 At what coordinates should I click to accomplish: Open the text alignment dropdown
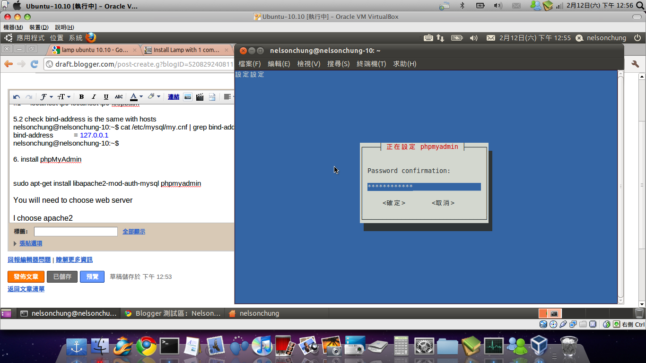[x=228, y=96]
